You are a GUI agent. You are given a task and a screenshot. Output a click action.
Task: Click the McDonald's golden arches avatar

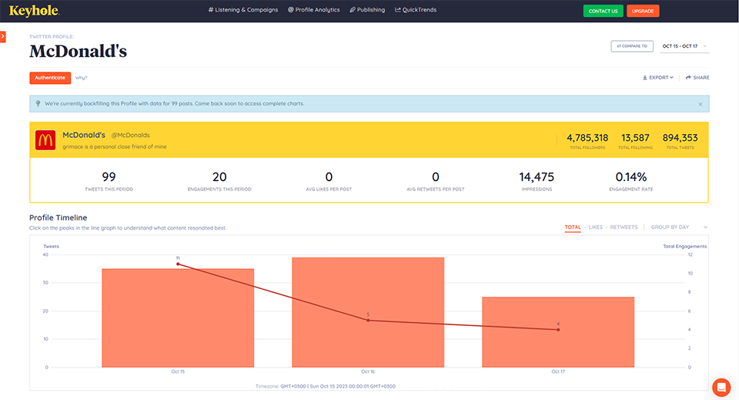(45, 140)
